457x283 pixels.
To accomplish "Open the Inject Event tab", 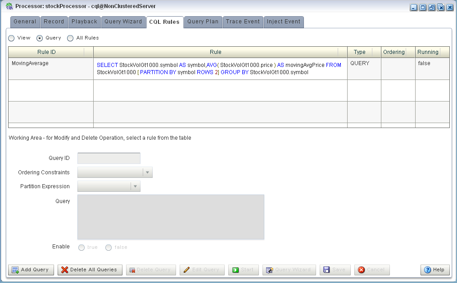I will point(284,22).
